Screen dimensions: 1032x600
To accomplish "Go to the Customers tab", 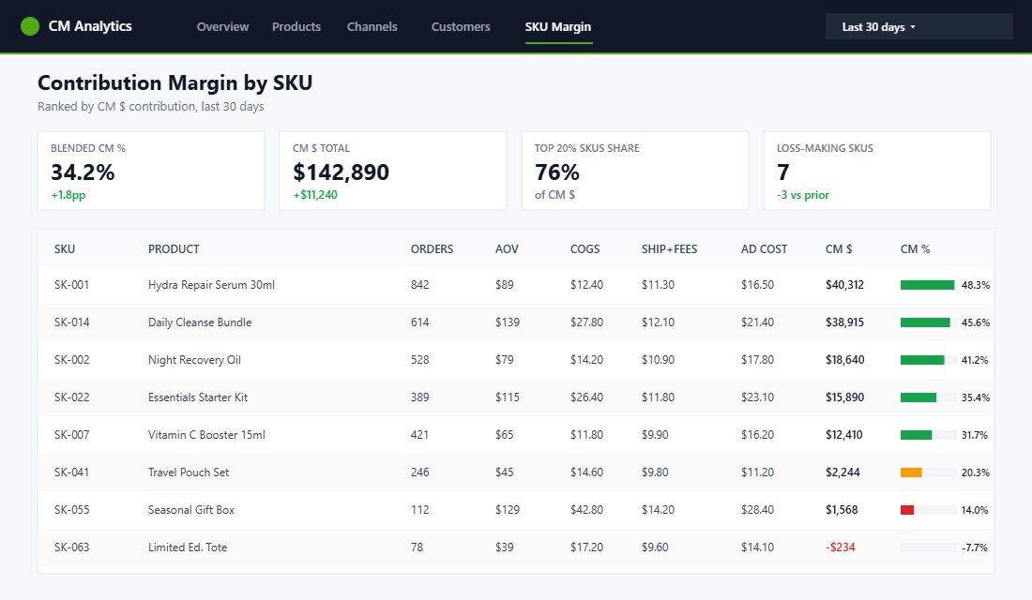I will pyautogui.click(x=461, y=26).
